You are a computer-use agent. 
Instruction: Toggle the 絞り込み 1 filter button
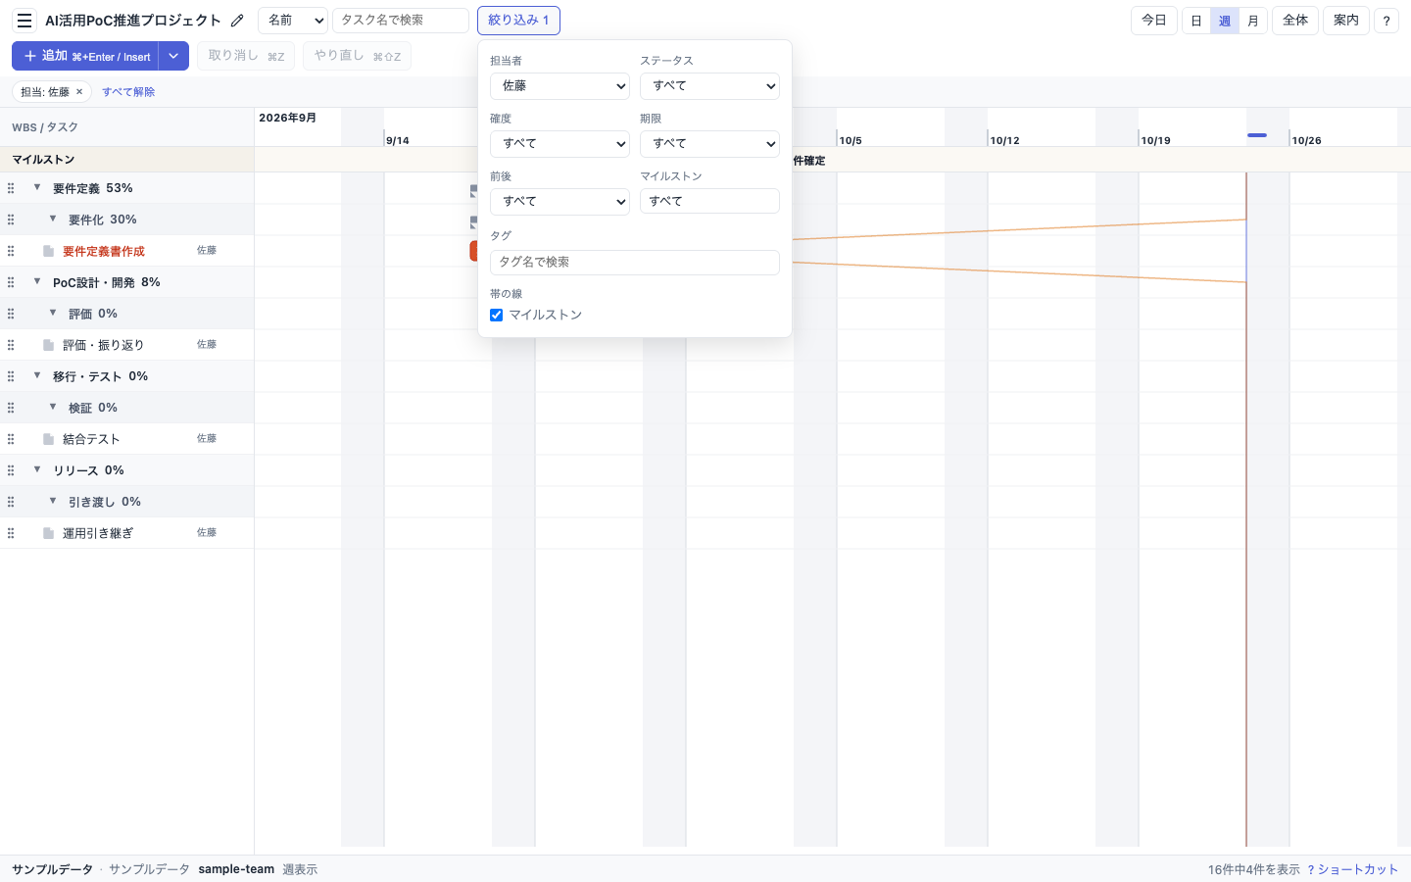coord(518,21)
